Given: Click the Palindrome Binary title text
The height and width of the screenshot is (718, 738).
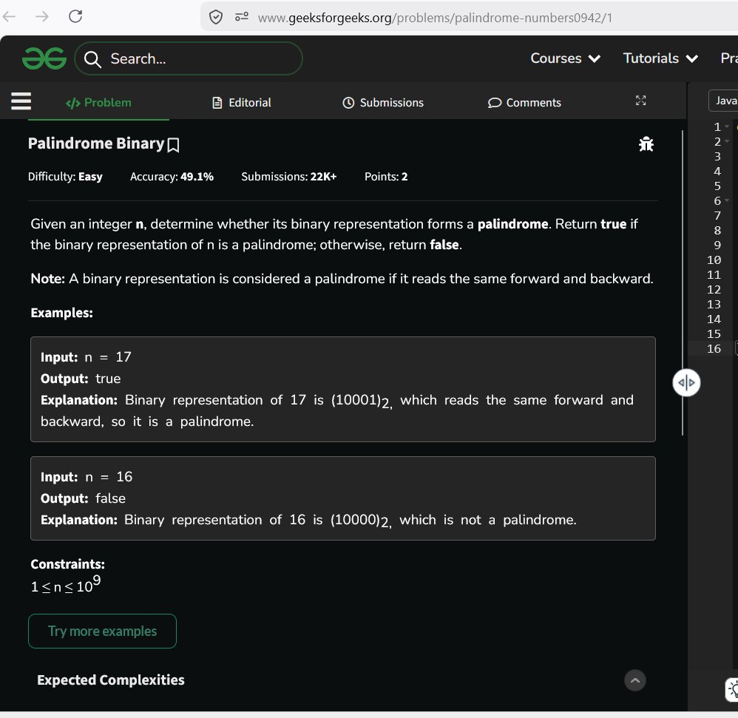Looking at the screenshot, I should coord(96,143).
